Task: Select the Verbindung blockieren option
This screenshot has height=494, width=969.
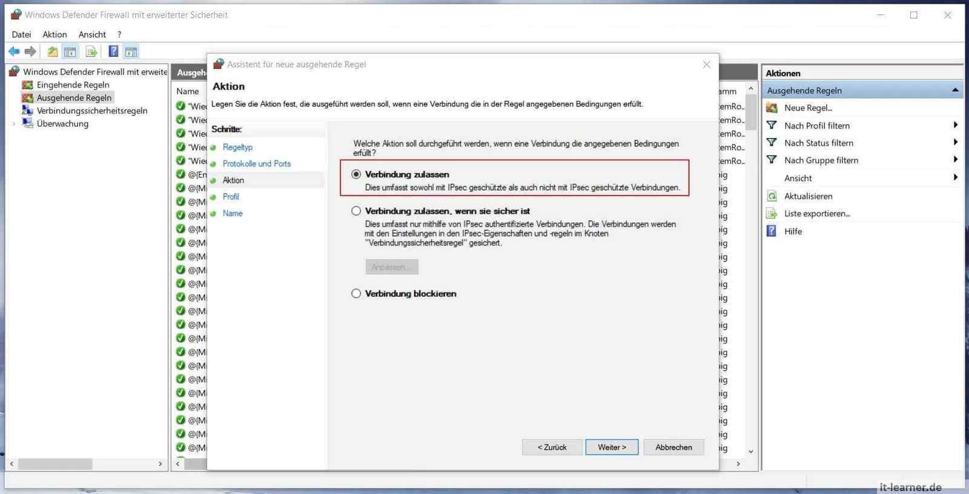Action: click(x=356, y=294)
